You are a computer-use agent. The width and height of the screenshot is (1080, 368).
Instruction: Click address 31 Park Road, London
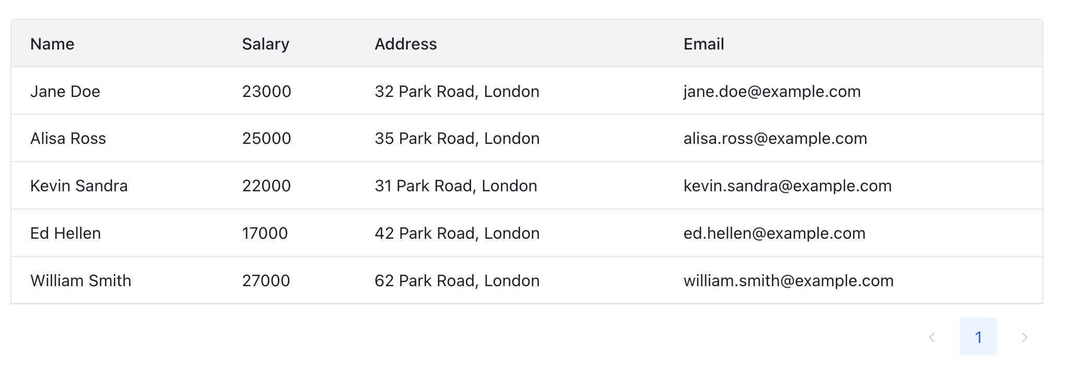[x=456, y=186]
